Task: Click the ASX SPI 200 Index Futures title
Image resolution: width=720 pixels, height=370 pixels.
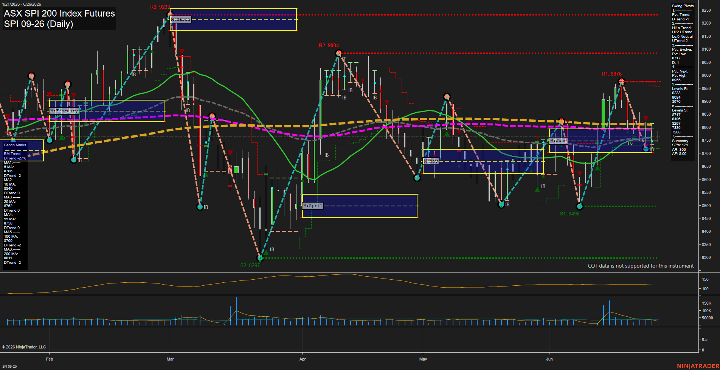Action: tap(59, 13)
